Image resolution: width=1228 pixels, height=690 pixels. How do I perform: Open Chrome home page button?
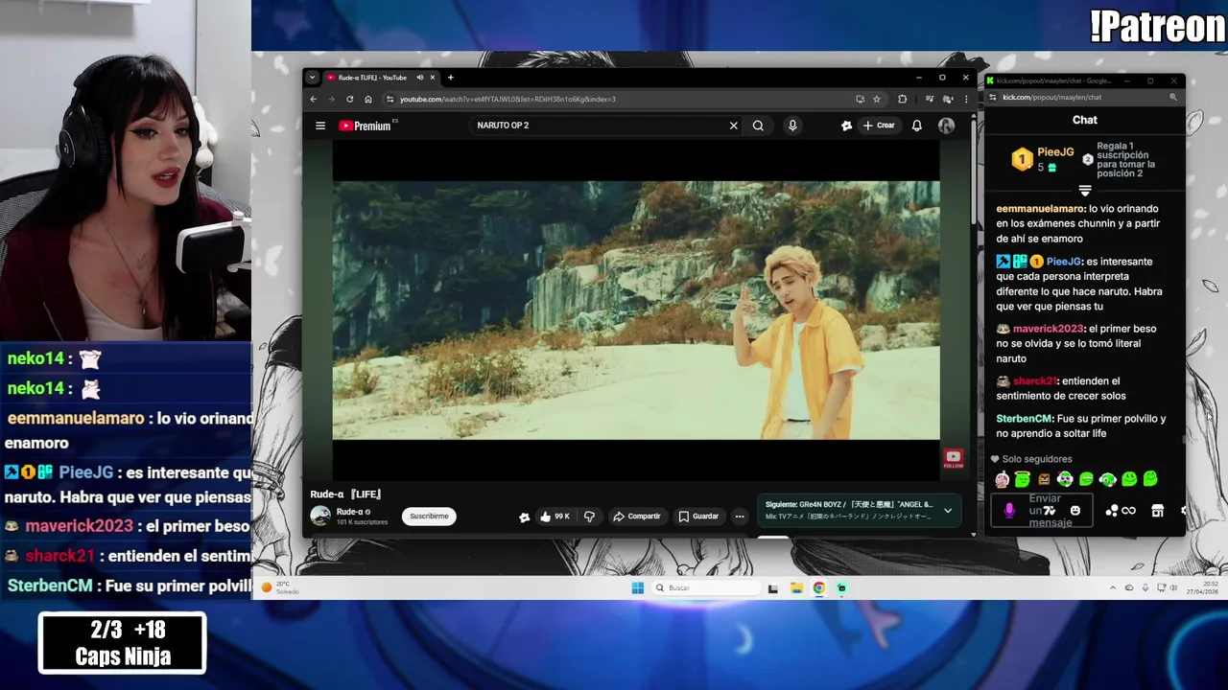tap(367, 99)
